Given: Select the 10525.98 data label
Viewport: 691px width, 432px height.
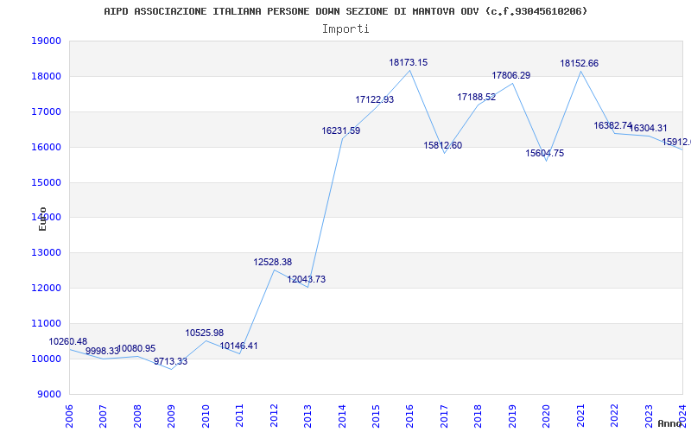Looking at the screenshot, I should click(x=205, y=334).
